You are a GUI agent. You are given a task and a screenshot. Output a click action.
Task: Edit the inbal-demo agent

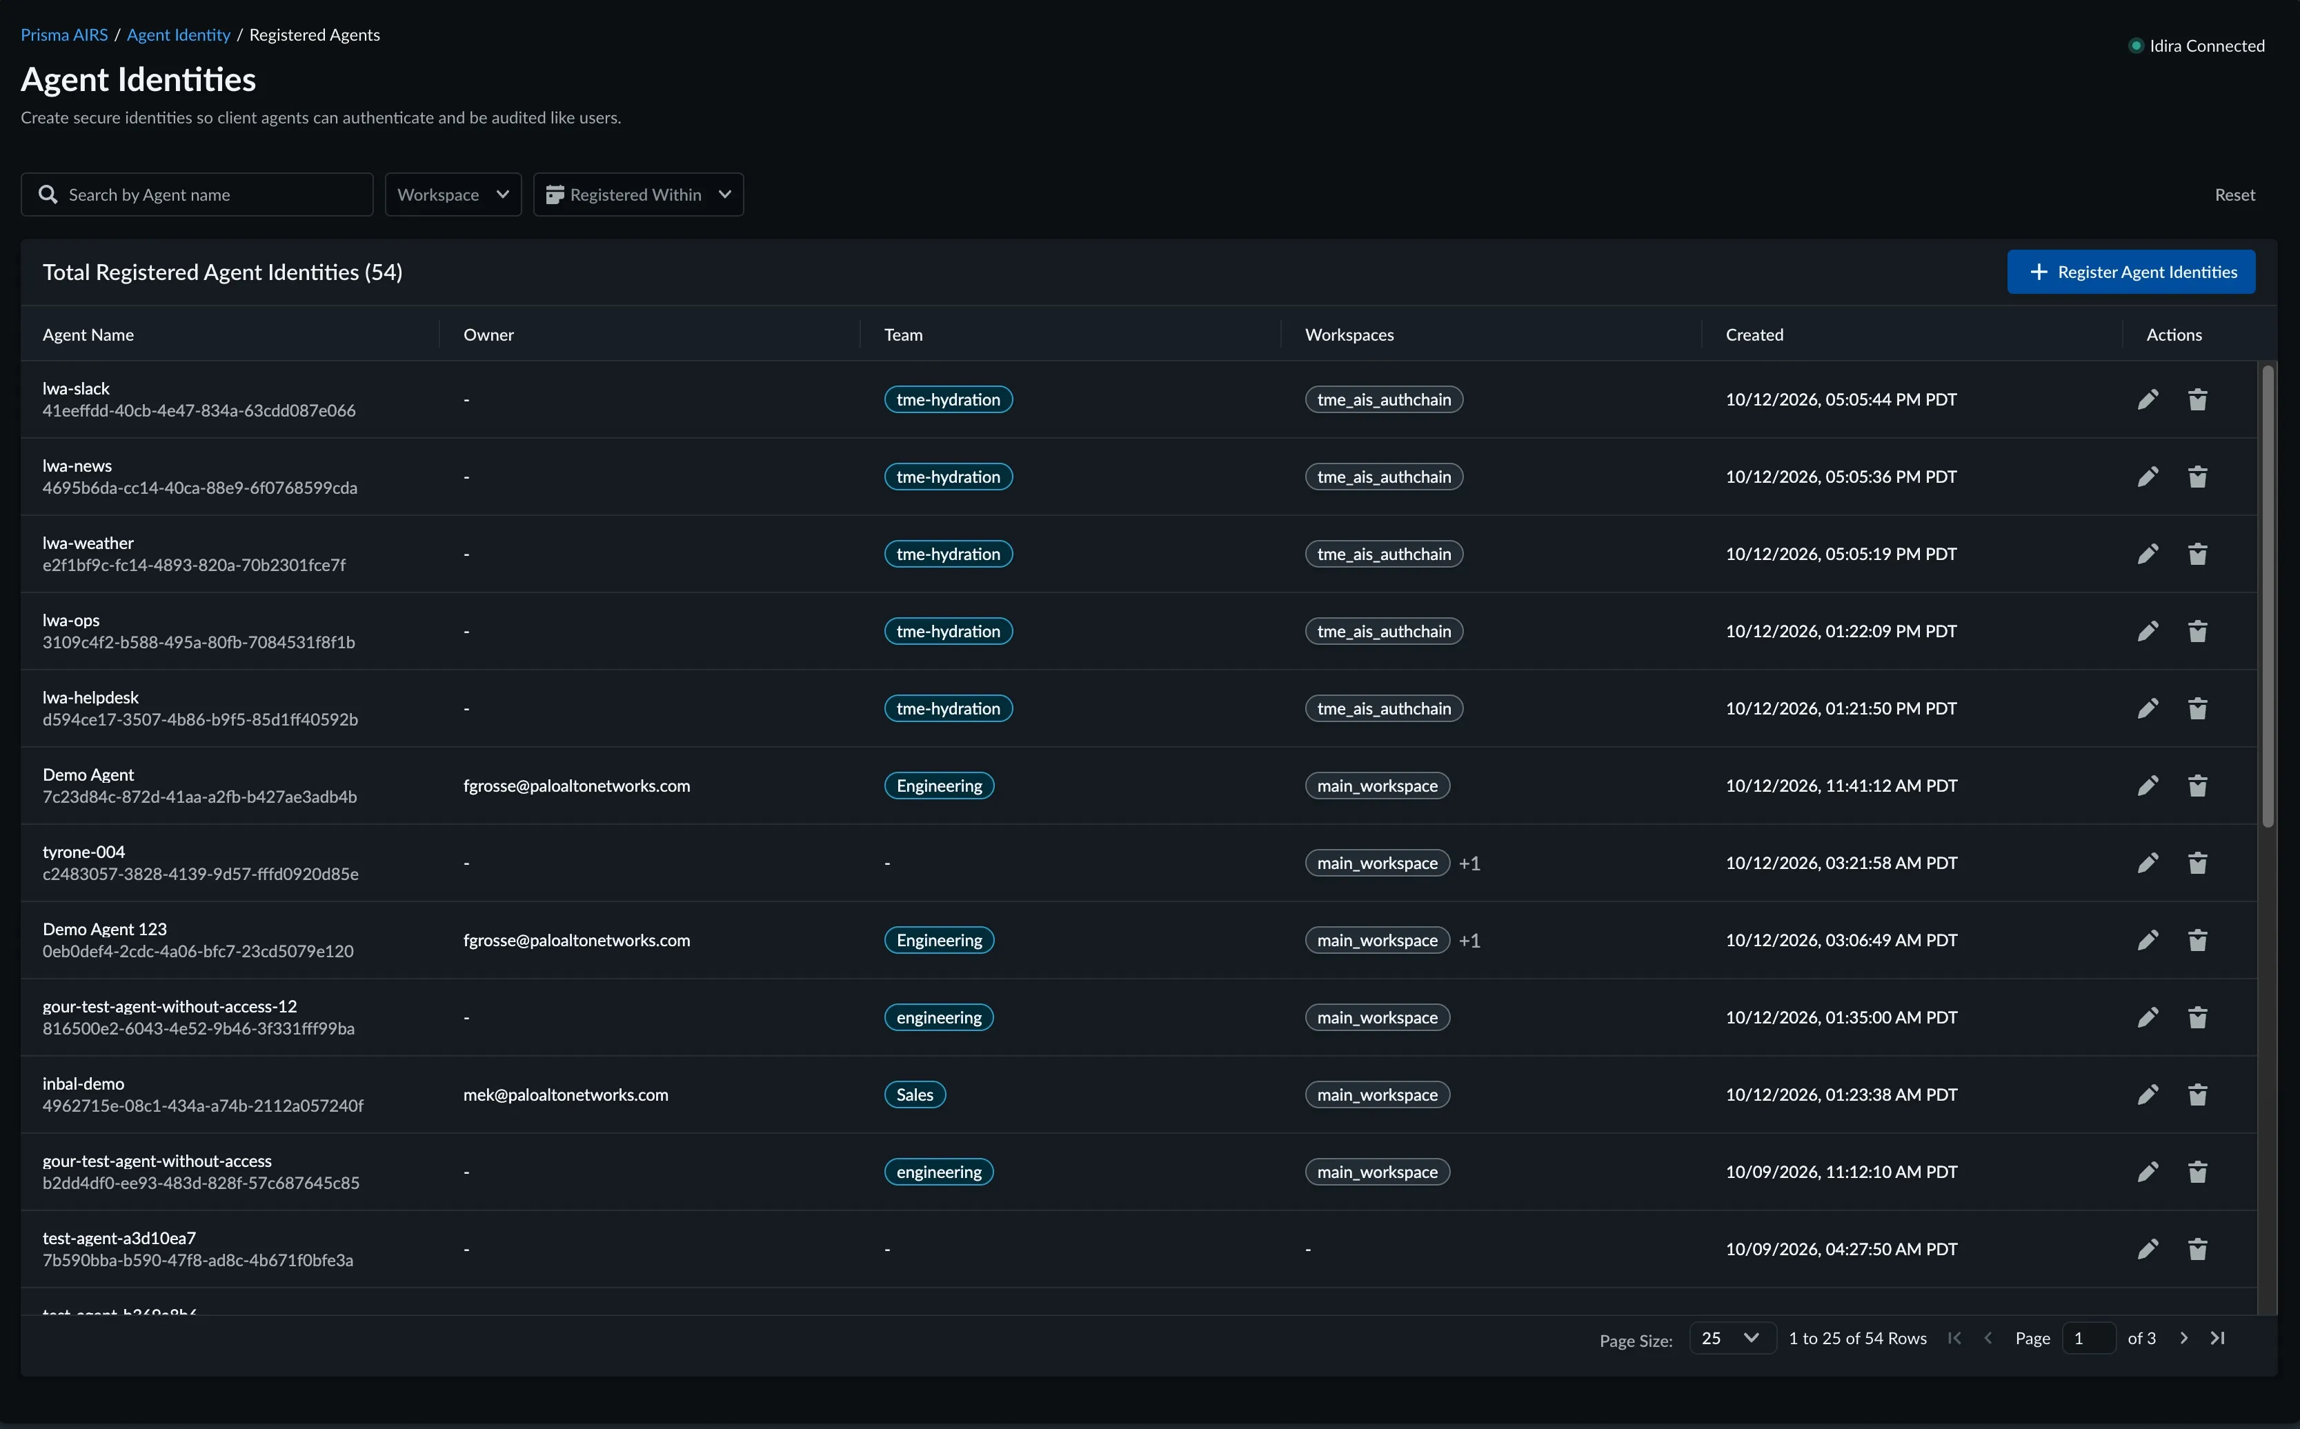point(2148,1095)
